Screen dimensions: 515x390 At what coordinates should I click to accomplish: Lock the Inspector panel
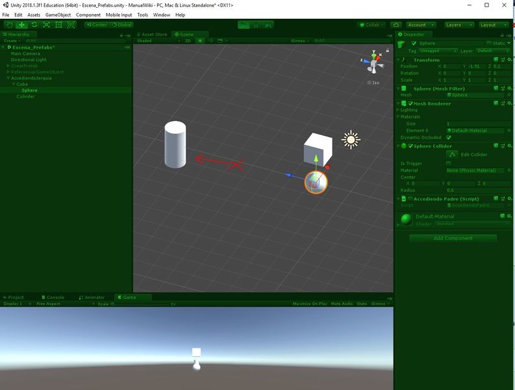[x=502, y=35]
